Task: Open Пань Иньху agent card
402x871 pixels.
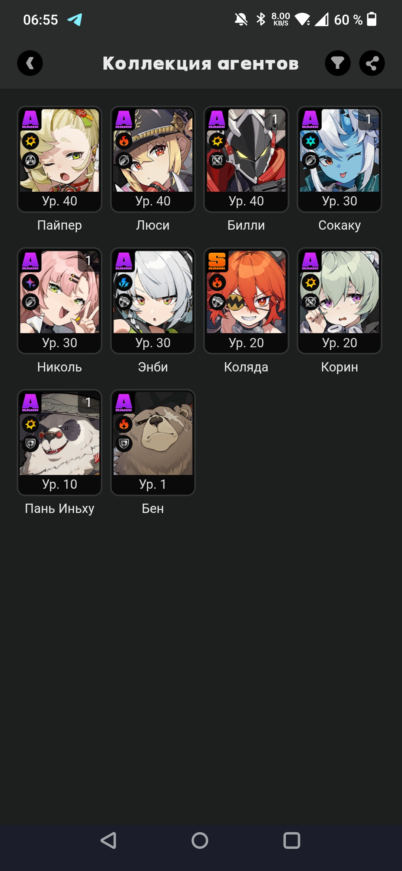Action: (60, 443)
